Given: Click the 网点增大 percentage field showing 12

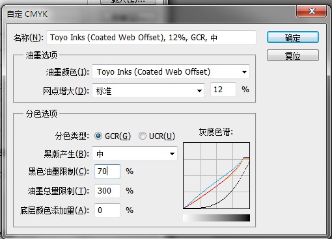Looking at the screenshot, I should (223, 90).
